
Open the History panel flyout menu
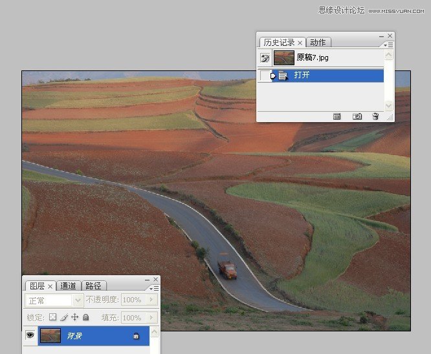(x=388, y=45)
